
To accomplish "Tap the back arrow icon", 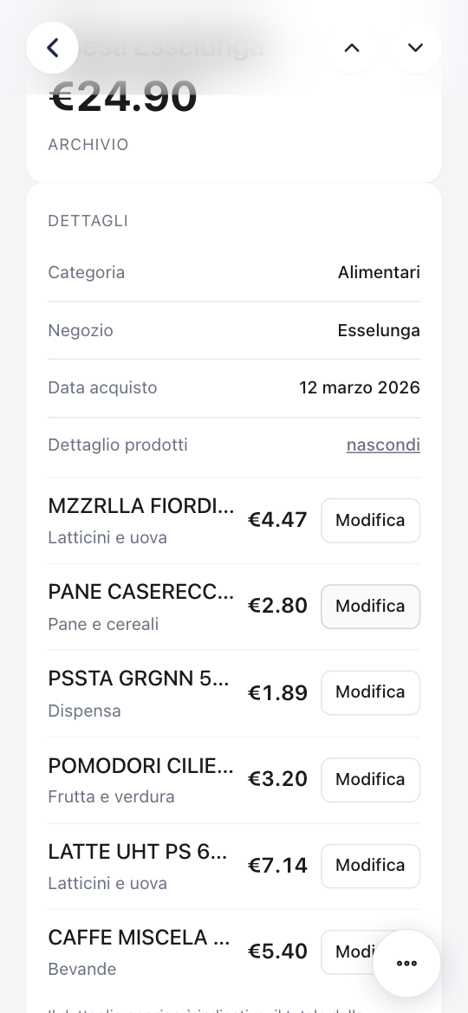I will pyautogui.click(x=52, y=48).
